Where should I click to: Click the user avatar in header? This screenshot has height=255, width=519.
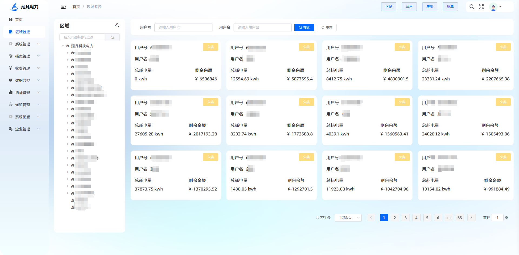[x=493, y=7]
